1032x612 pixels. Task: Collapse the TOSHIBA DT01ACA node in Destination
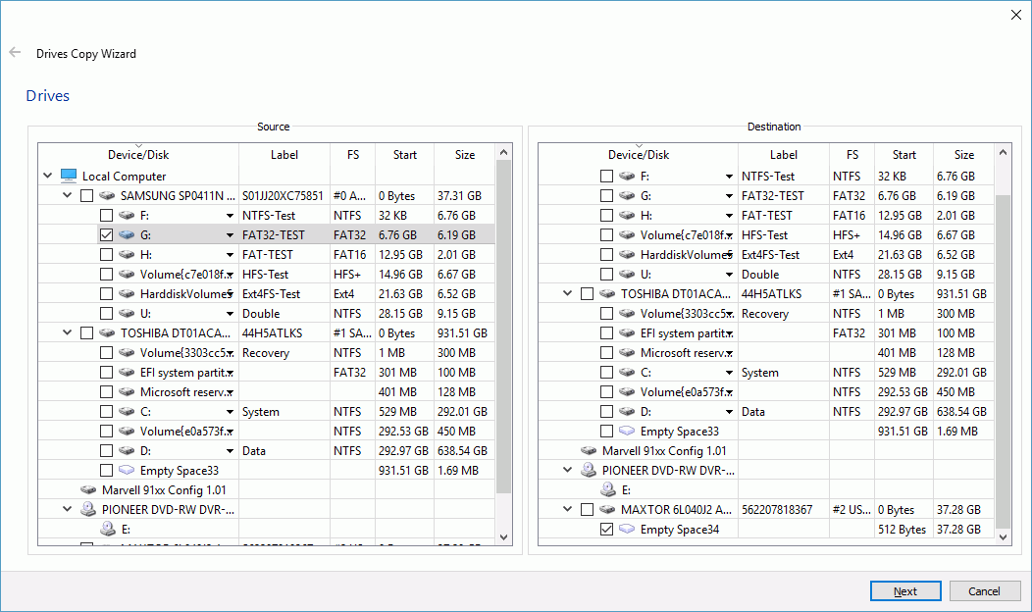pyautogui.click(x=567, y=294)
